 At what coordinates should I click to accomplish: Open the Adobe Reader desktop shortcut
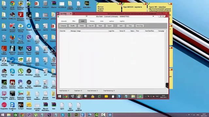pos(4,50)
